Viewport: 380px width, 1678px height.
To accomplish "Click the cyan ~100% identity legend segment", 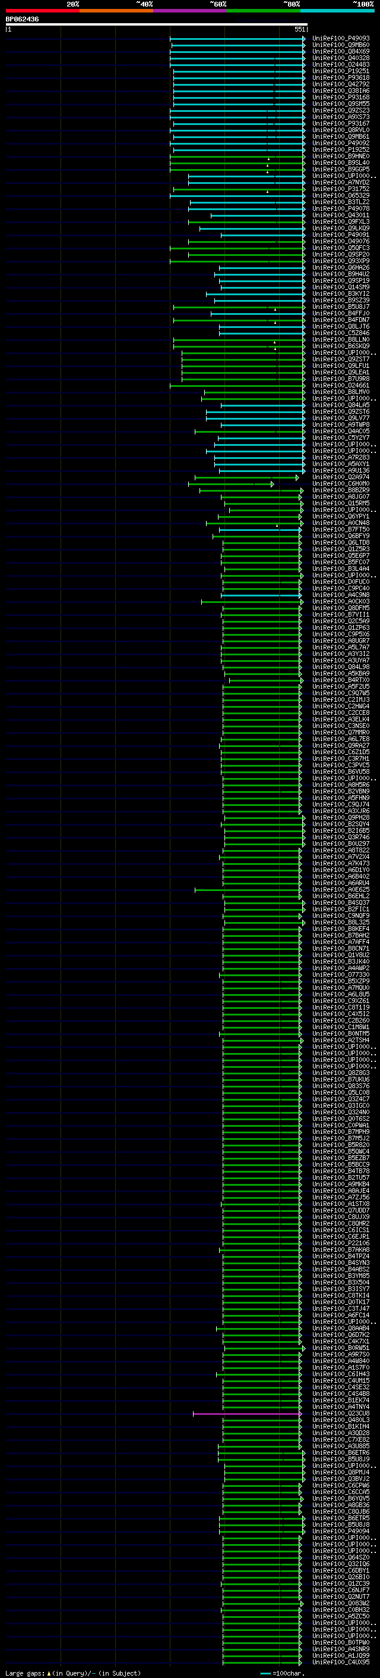I will [x=338, y=11].
